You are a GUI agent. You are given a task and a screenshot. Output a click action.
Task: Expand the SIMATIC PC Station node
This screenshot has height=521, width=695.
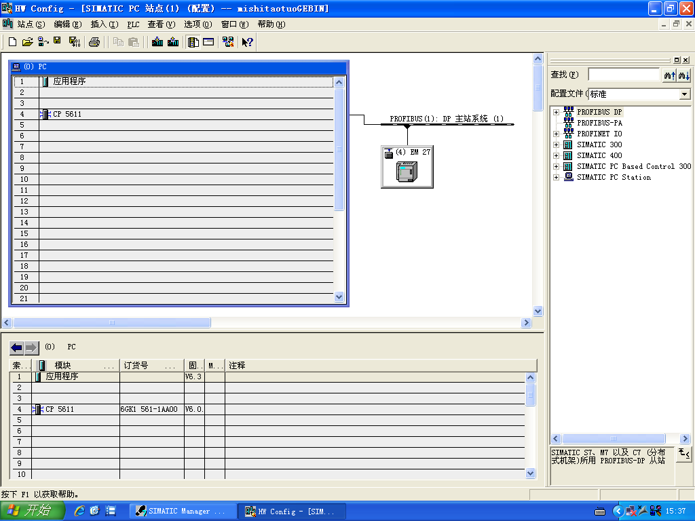557,177
